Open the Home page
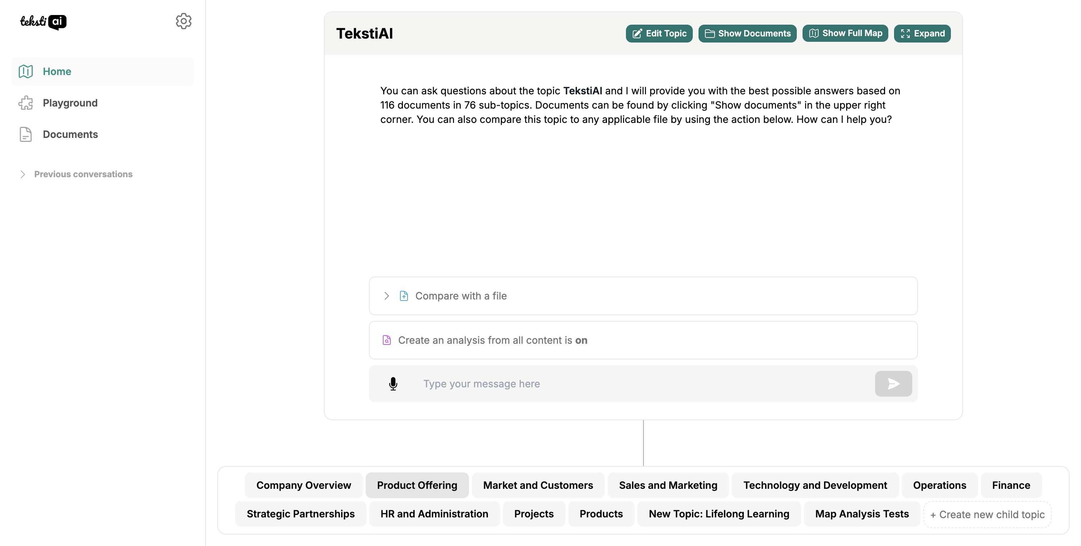This screenshot has width=1081, height=546. (102, 71)
